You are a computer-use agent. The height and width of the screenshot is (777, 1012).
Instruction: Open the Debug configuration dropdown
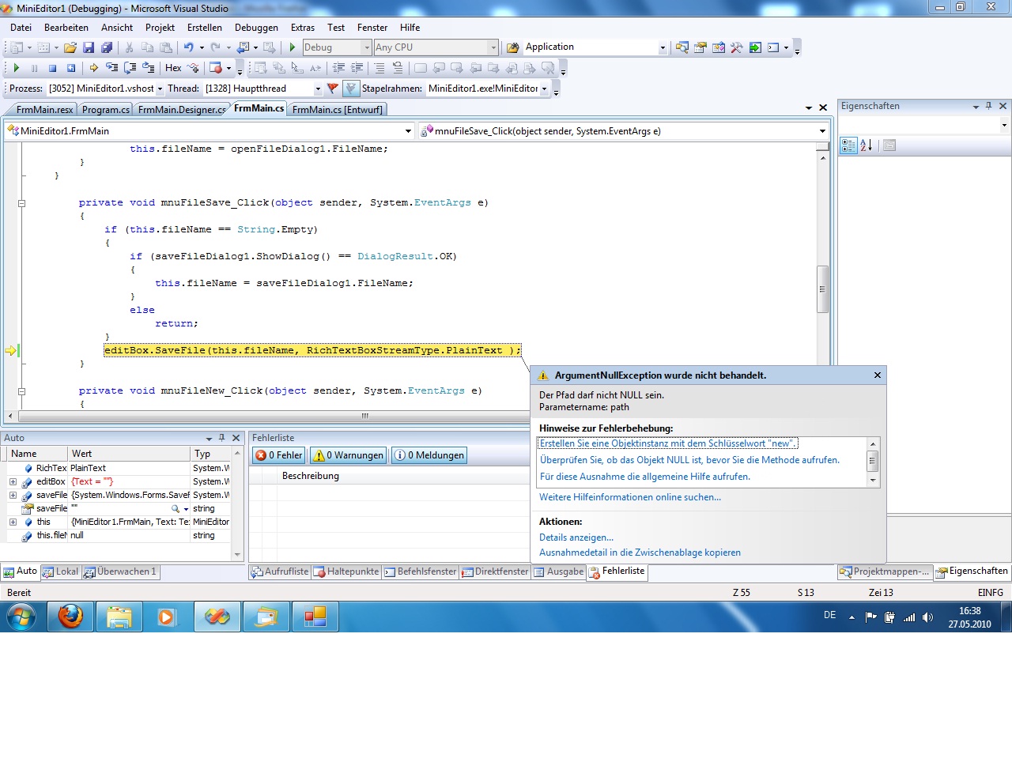click(367, 47)
